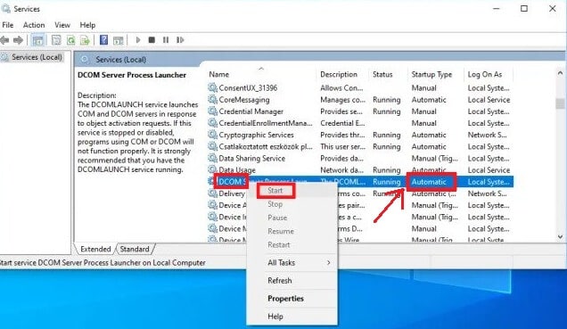Select the CoreMessaging service row
The height and width of the screenshot is (329, 567).
click(x=360, y=100)
